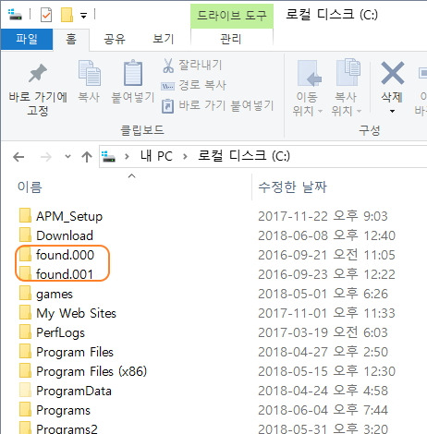The width and height of the screenshot is (427, 434).
Task: Click date 2018-05-01 오후 6:26
Action: (x=323, y=294)
